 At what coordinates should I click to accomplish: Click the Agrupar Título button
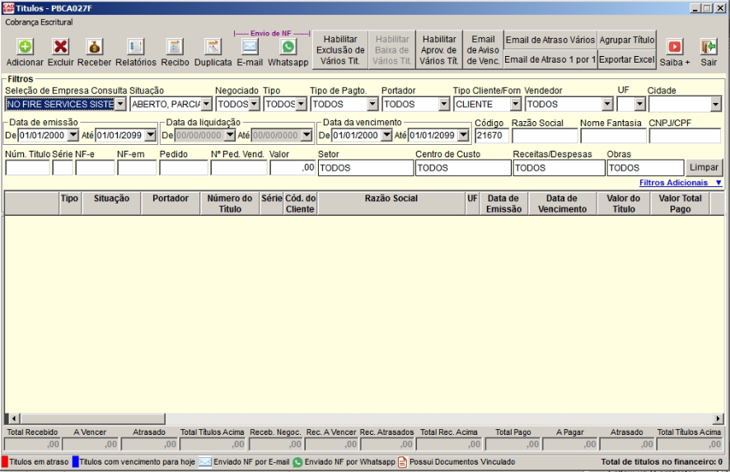(x=627, y=40)
